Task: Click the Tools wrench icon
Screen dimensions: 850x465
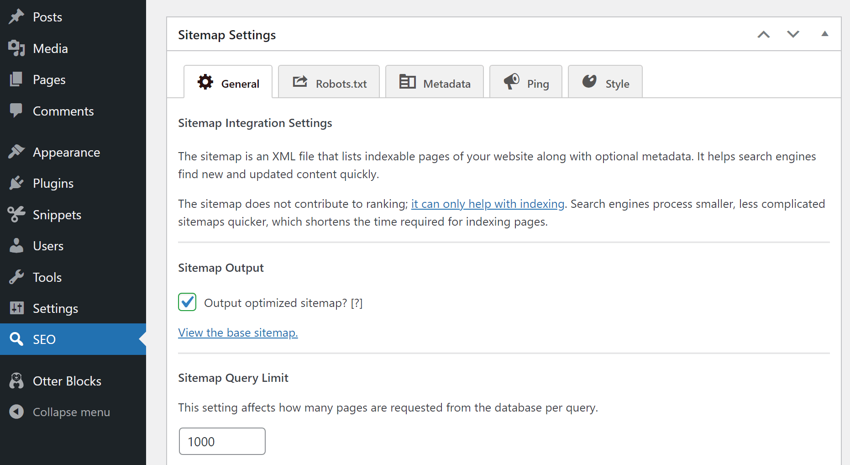Action: (x=16, y=277)
